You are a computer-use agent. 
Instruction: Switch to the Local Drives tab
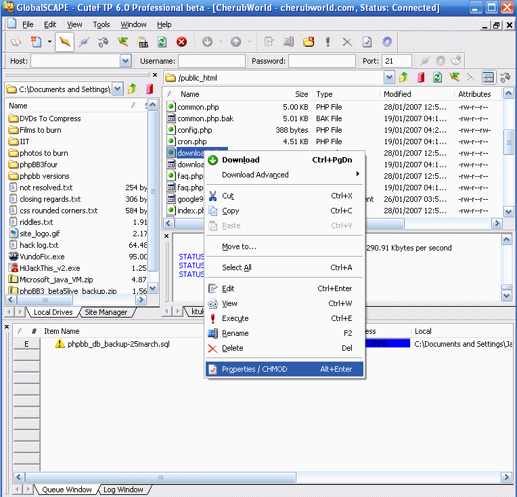[53, 312]
